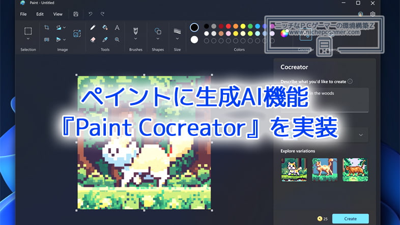Open the Size dropdown arrow
The height and width of the screenshot is (225, 400).
tap(177, 39)
